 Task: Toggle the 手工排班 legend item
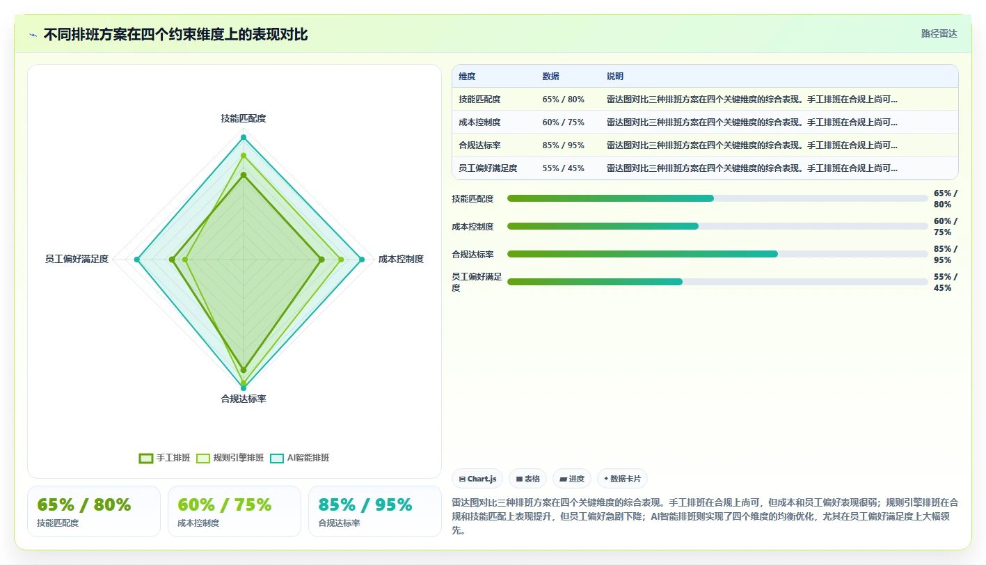click(165, 458)
